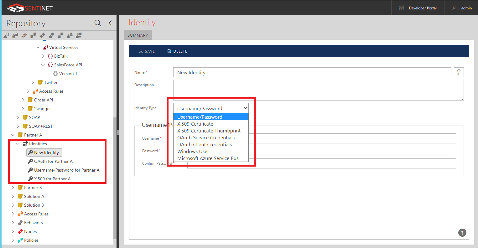The height and width of the screenshot is (248, 478).
Task: Click the double-key identities toolbar icon
Action: [79, 35]
